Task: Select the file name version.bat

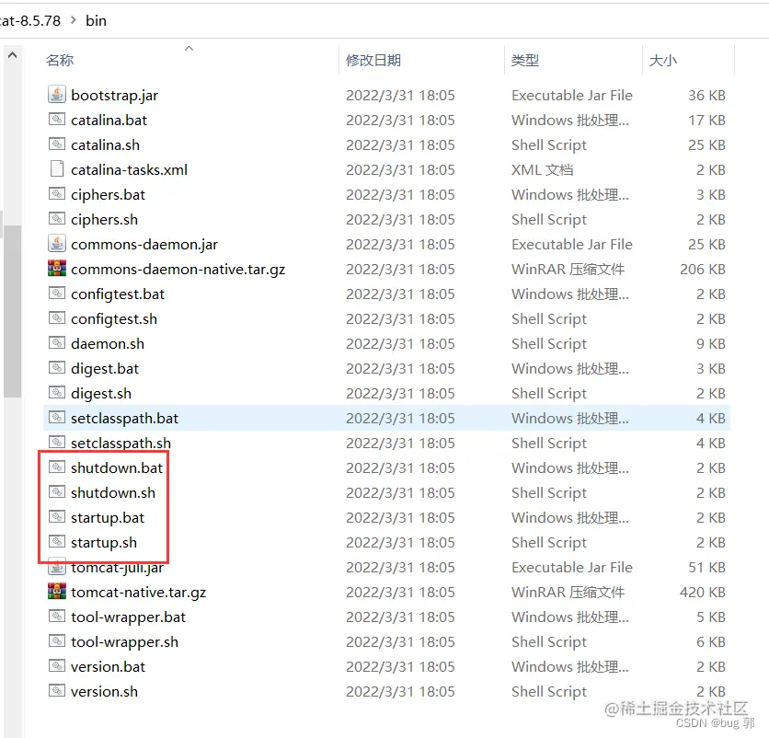Action: tap(108, 667)
